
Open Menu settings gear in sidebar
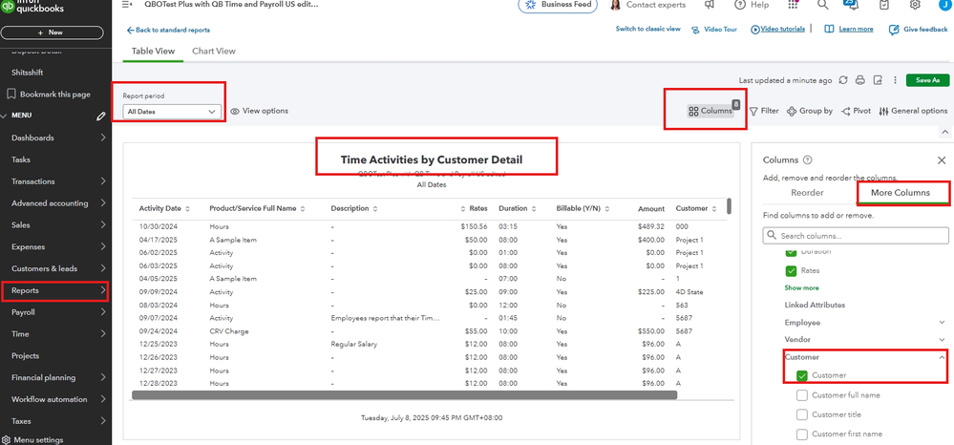tap(6, 439)
